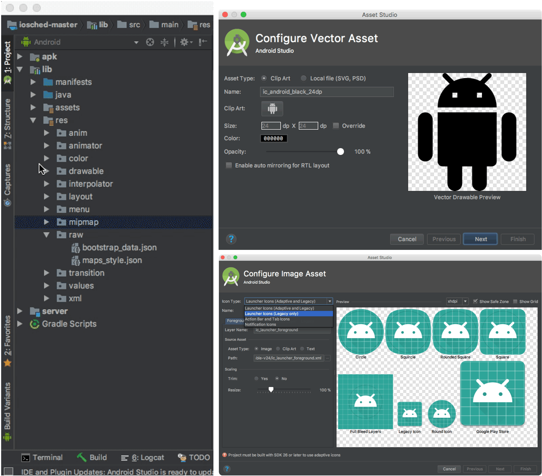The width and height of the screenshot is (542, 476).
Task: Choose Action Bar and Tab Icons option
Action: [288, 319]
